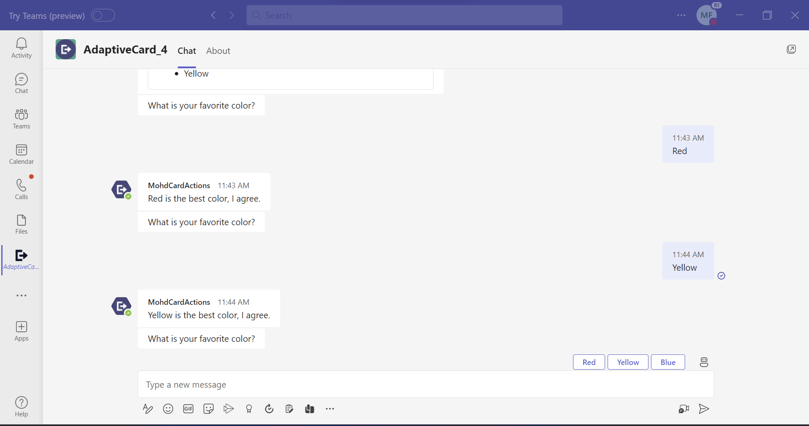Choose the Yellow suggested action

(628, 362)
